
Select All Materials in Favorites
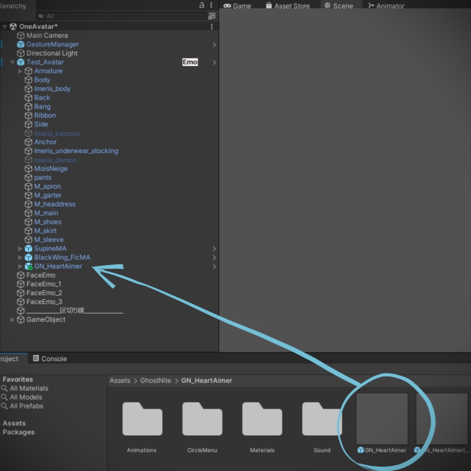click(29, 388)
